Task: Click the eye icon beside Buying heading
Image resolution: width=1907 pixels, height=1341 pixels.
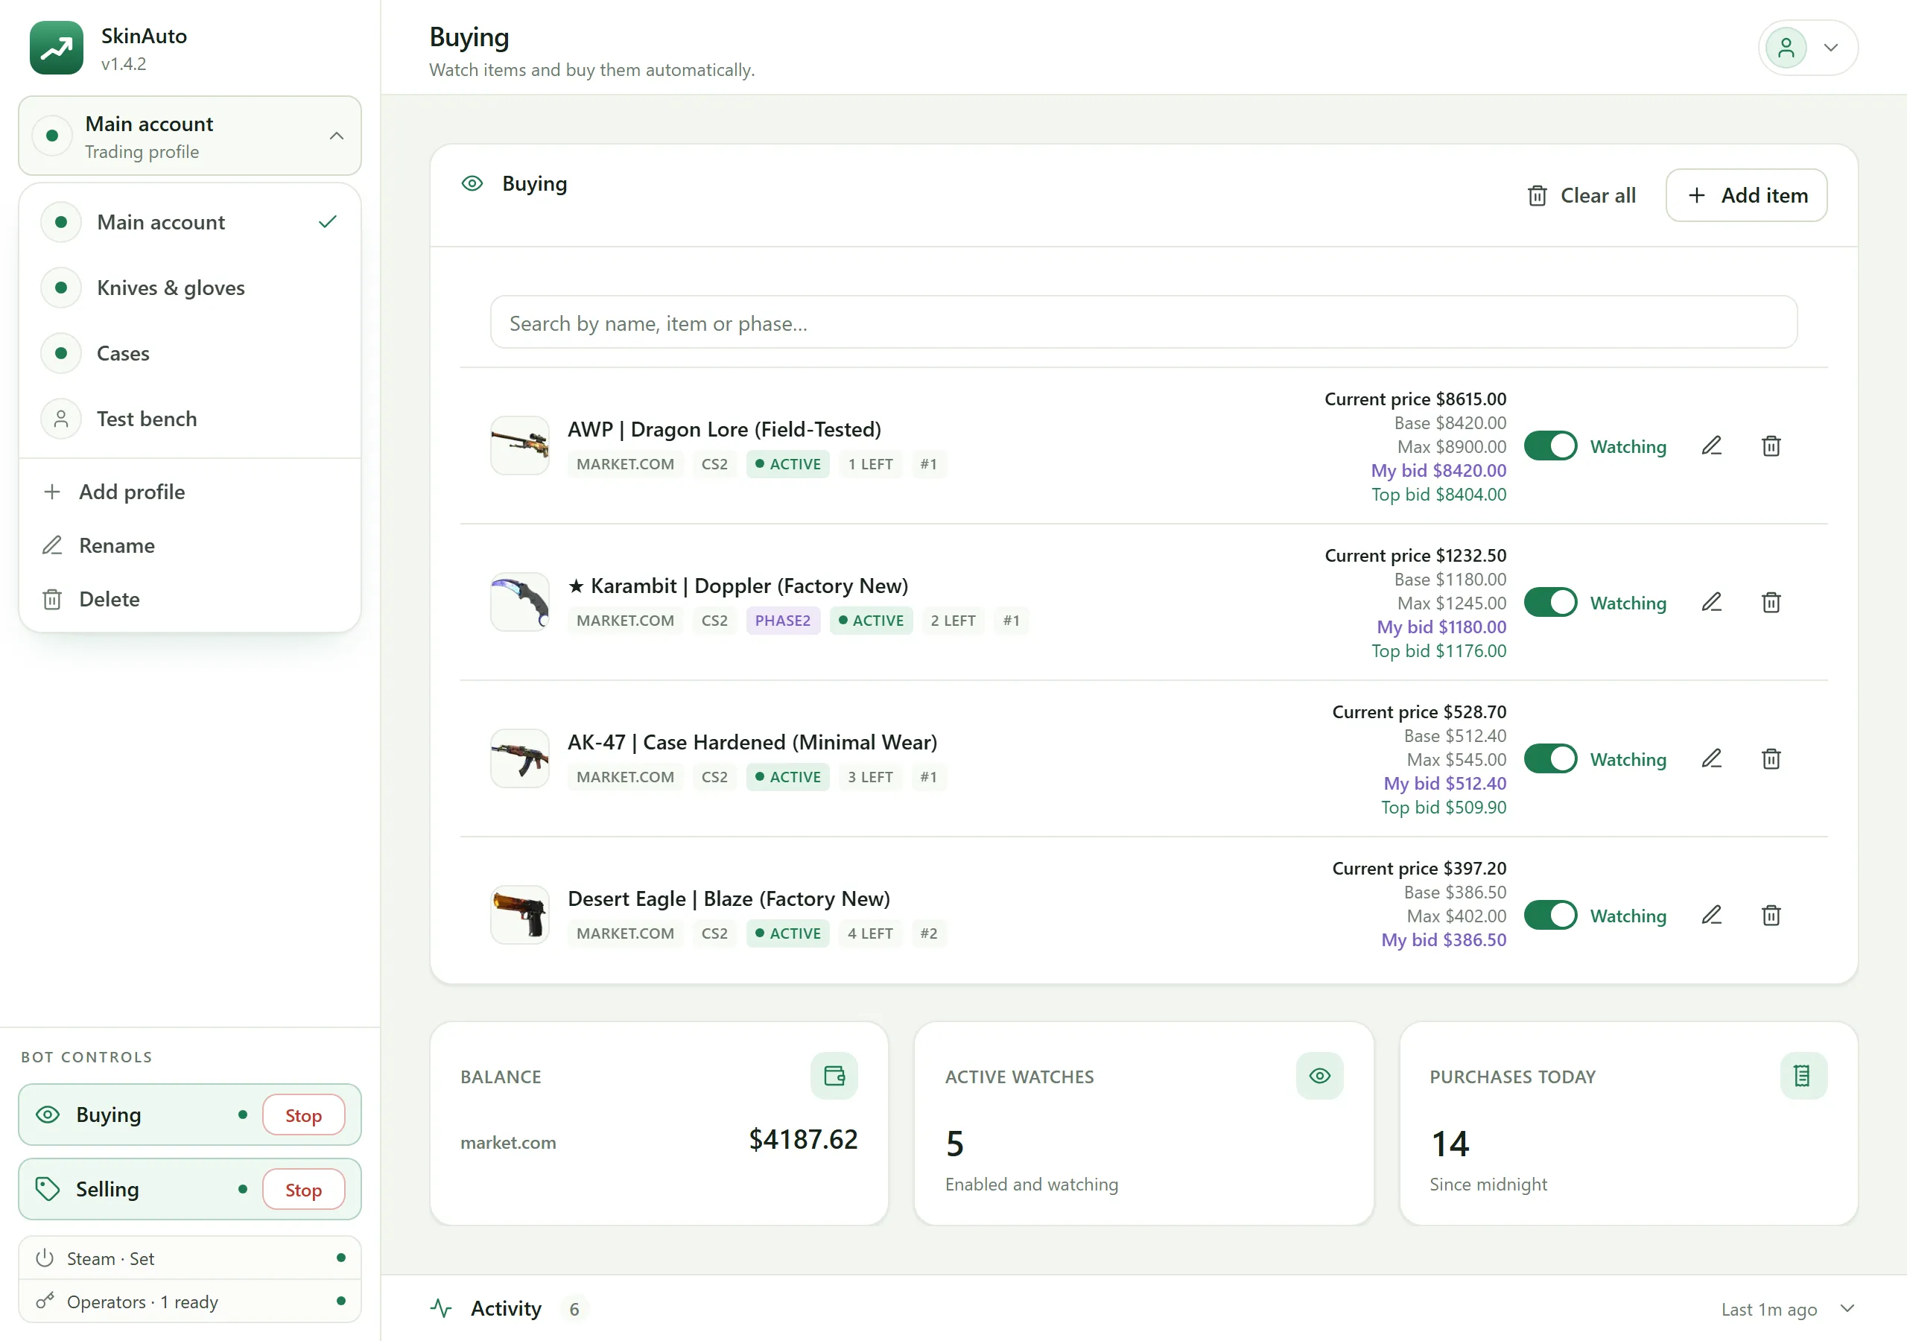Action: click(472, 183)
